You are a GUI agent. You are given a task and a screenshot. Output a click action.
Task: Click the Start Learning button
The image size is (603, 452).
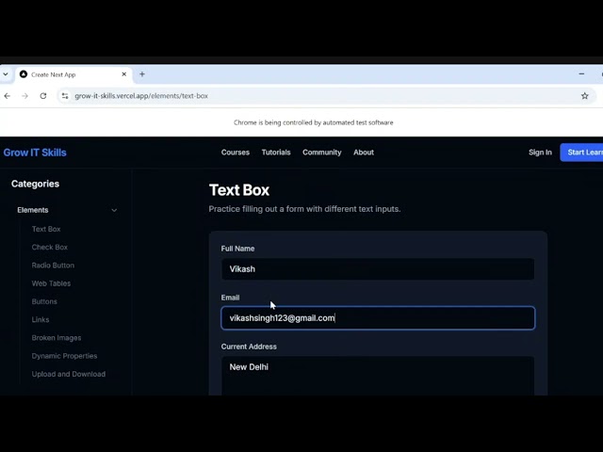pyautogui.click(x=581, y=153)
